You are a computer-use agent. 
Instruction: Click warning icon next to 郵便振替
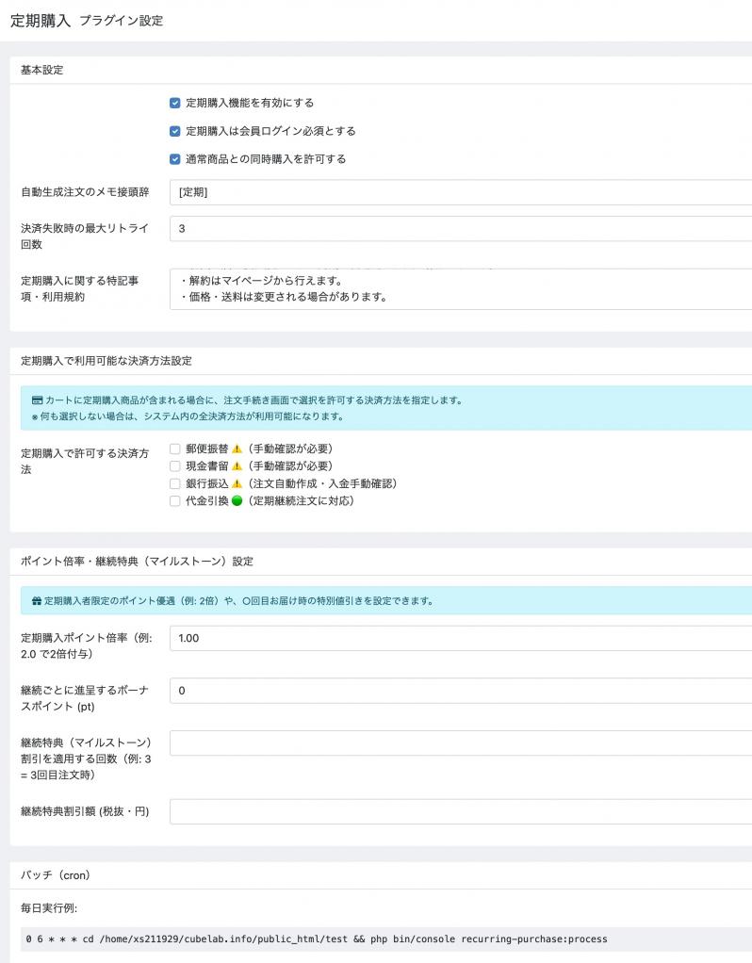[237, 449]
